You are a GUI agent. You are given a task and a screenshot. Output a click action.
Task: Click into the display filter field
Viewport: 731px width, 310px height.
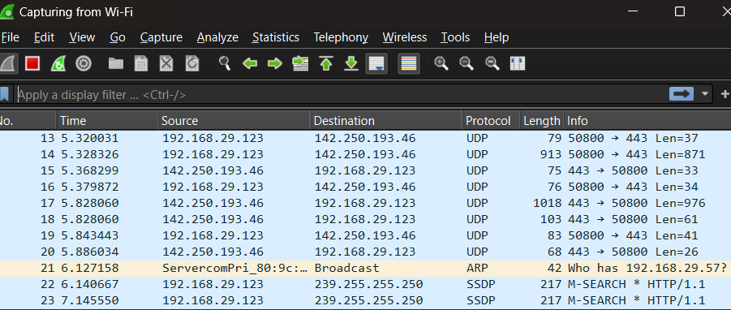tap(342, 94)
